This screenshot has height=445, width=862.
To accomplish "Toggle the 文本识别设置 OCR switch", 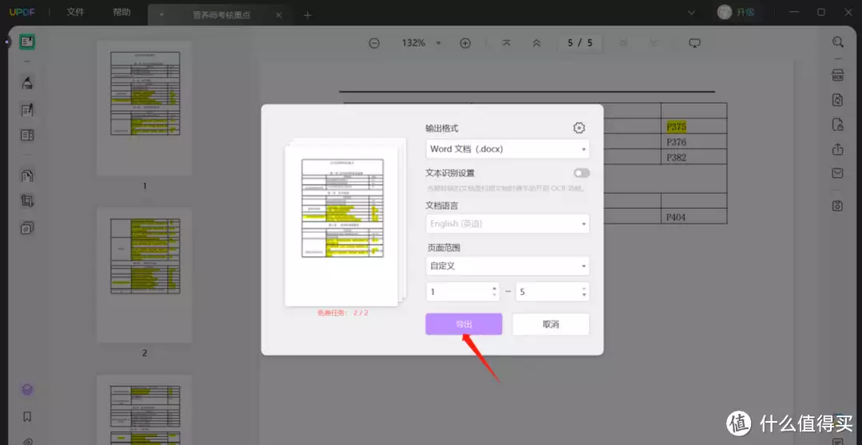I will (x=581, y=173).
